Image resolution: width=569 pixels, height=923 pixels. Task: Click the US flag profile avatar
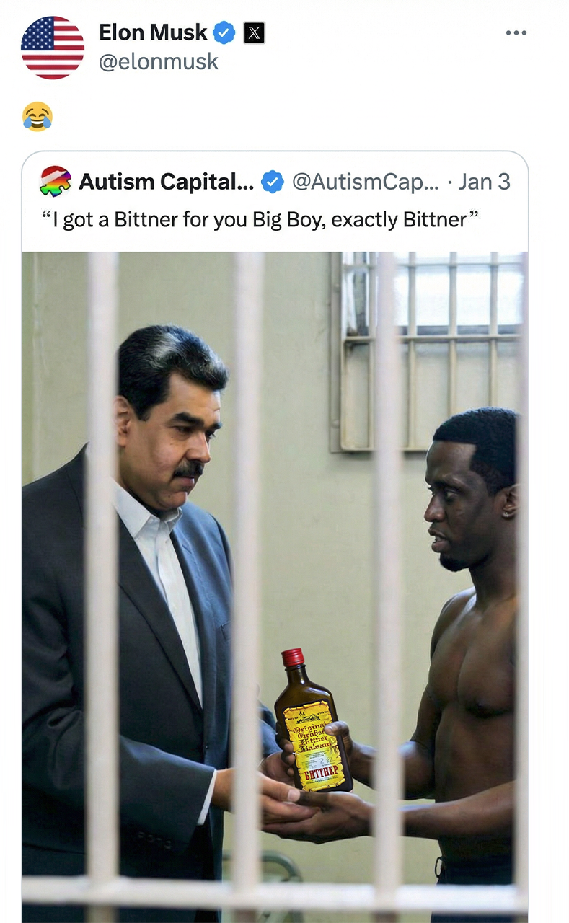pyautogui.click(x=53, y=48)
